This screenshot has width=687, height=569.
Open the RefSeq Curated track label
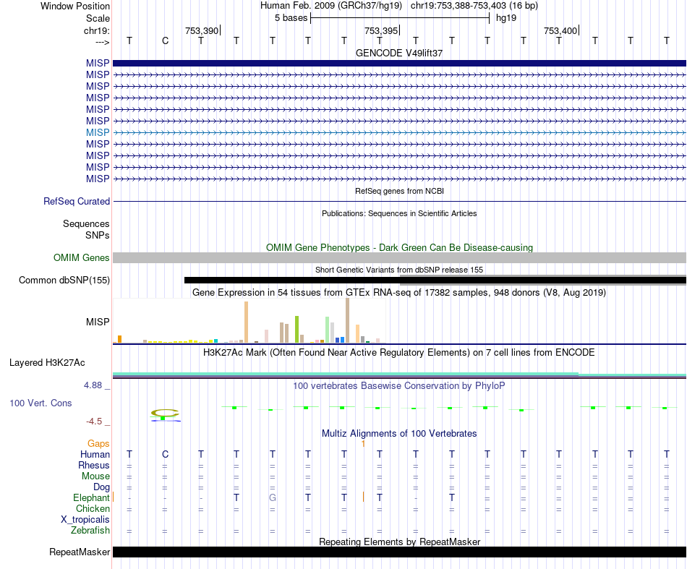[x=76, y=202]
